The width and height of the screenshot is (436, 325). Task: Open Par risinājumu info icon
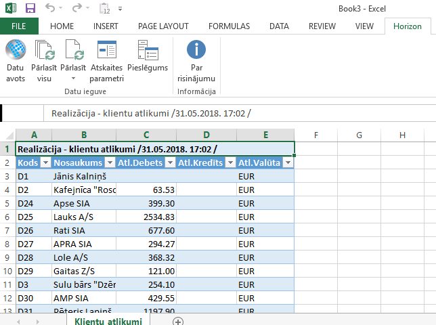tap(196, 50)
